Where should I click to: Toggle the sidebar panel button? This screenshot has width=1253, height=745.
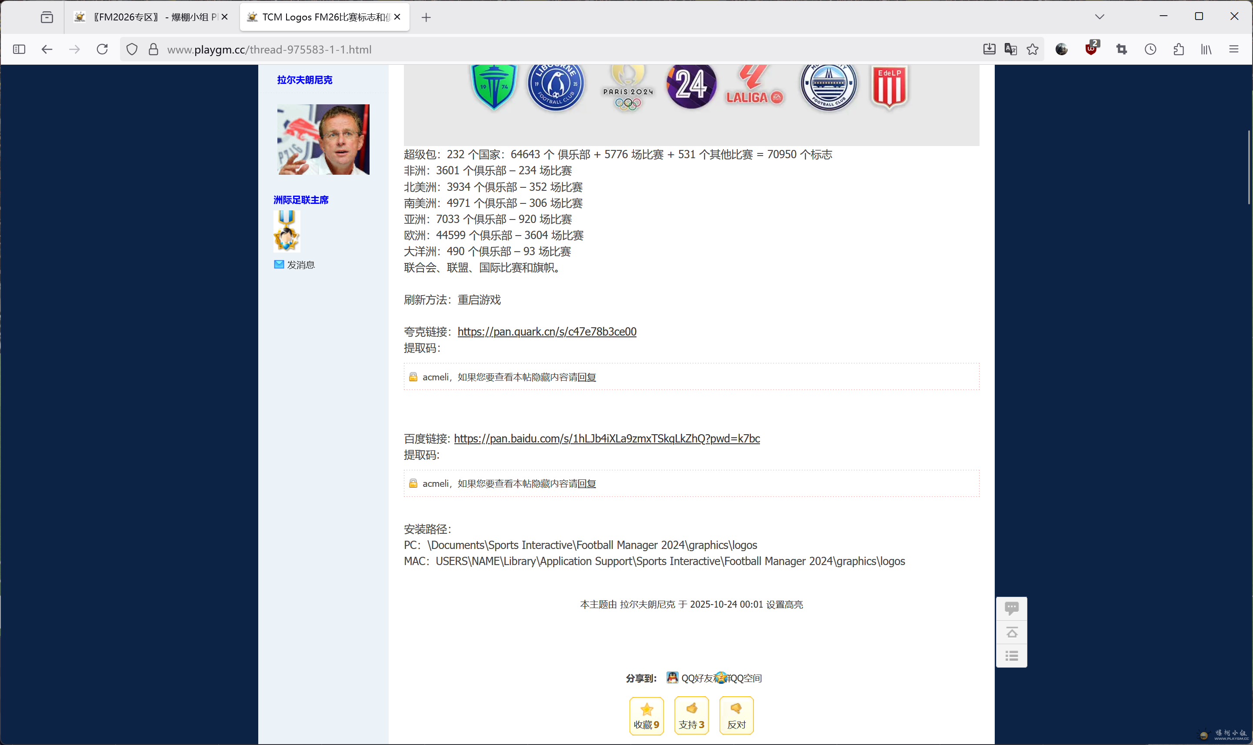click(x=19, y=49)
